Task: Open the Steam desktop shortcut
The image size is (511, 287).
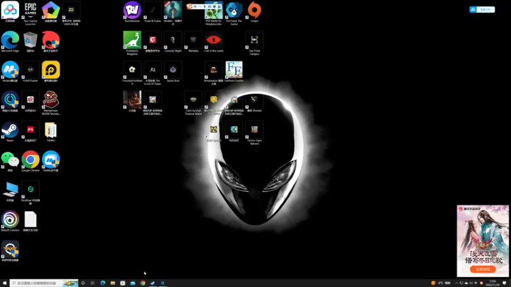Action: 10,131
